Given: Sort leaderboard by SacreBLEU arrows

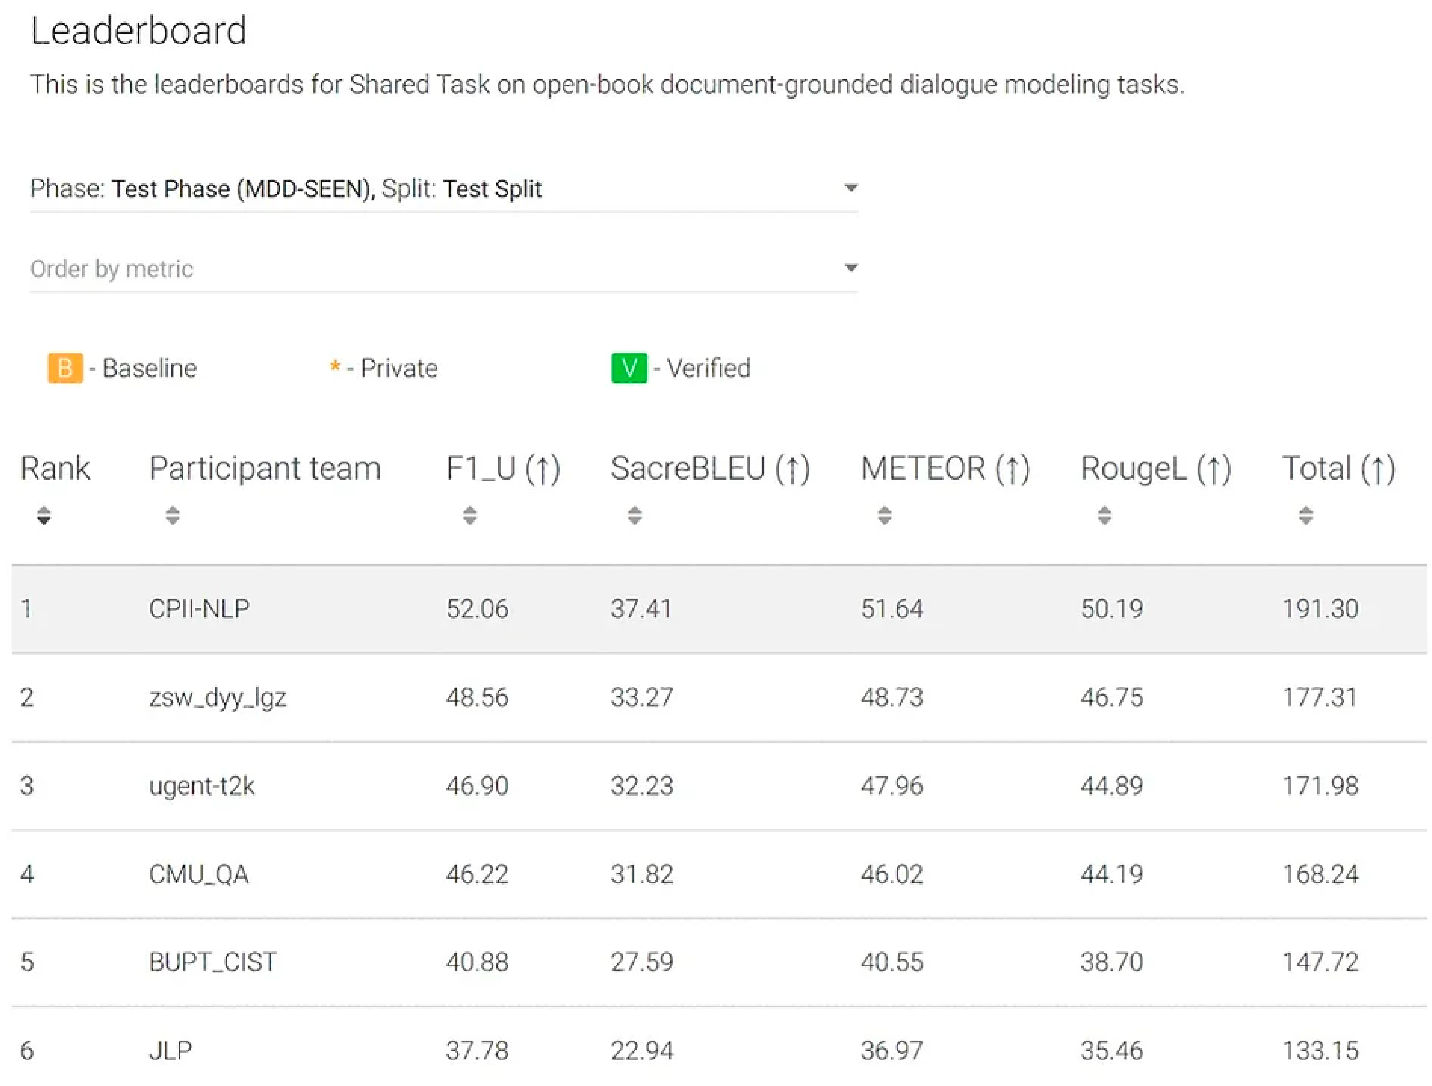Looking at the screenshot, I should click(635, 516).
